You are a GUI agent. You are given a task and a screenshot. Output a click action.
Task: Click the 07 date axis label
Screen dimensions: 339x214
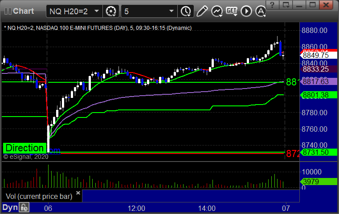point(286,208)
